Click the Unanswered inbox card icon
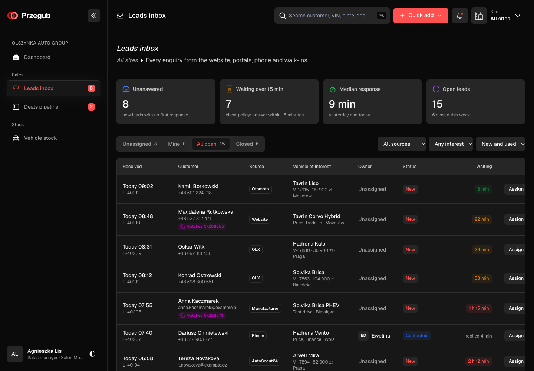This screenshot has width=534, height=371. tap(126, 89)
